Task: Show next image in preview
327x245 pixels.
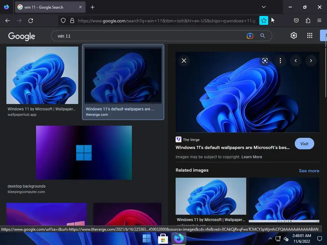Action: click(311, 61)
